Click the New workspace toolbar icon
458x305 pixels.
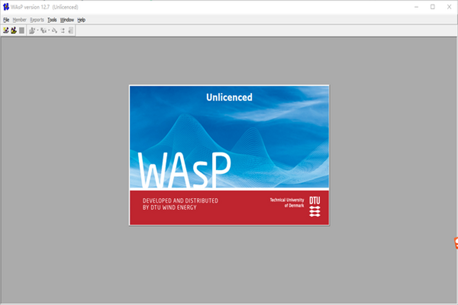pyautogui.click(x=6, y=30)
